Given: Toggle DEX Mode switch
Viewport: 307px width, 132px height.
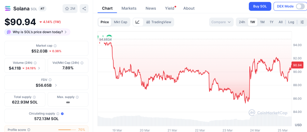Looking at the screenshot, I should [300, 6].
